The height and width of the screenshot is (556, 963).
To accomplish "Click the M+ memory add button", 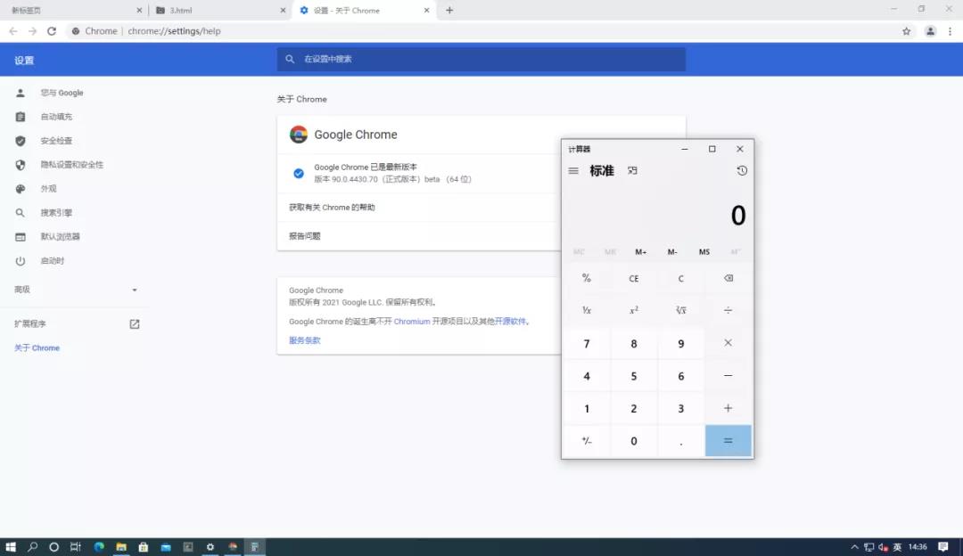I will point(640,252).
